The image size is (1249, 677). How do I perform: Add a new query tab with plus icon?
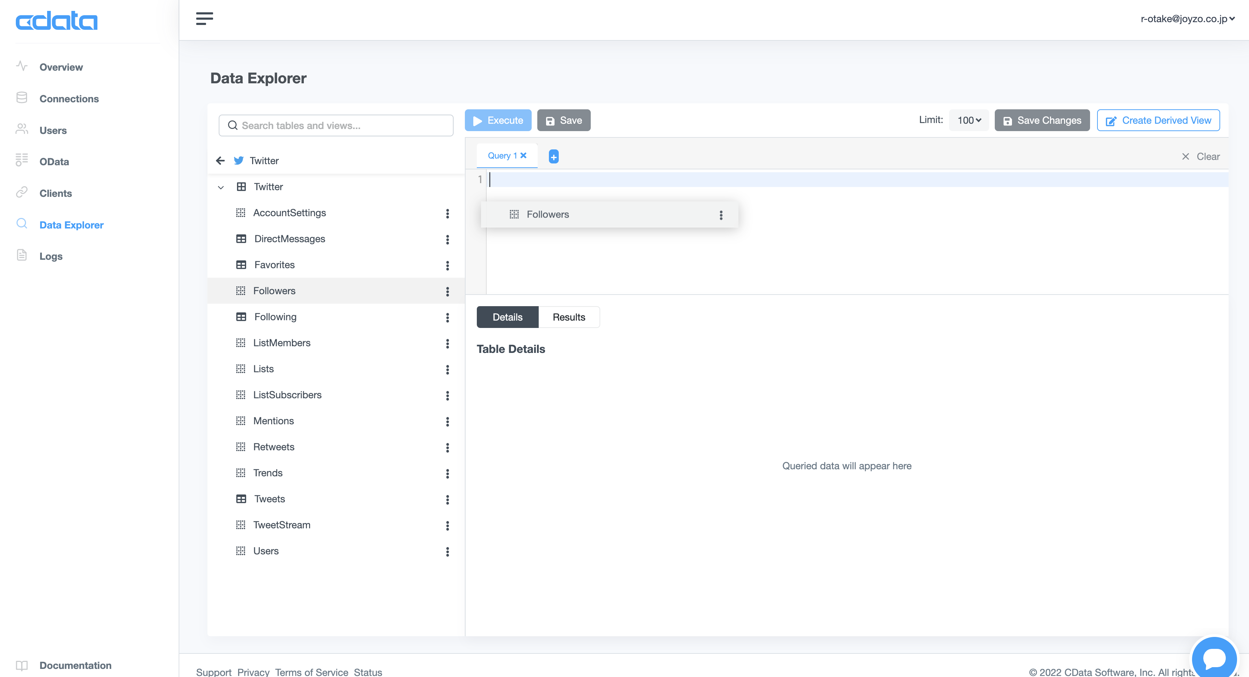[553, 156]
